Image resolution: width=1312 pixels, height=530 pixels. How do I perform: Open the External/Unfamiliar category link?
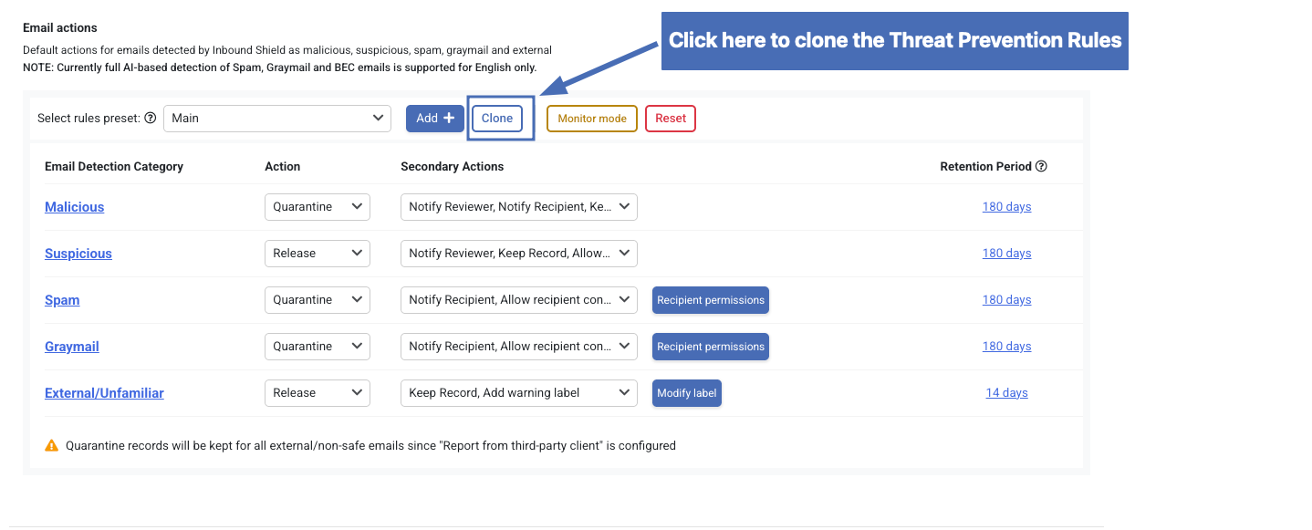[x=105, y=393]
